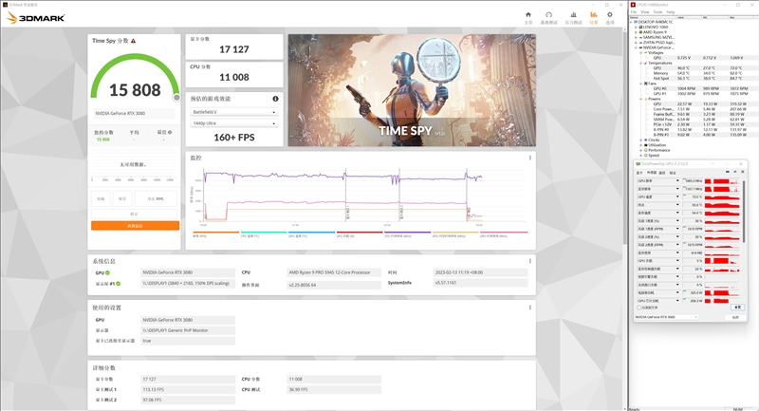This screenshot has height=411, width=759.
Task: Click the orange 再次运行 run again button
Action: click(135, 226)
